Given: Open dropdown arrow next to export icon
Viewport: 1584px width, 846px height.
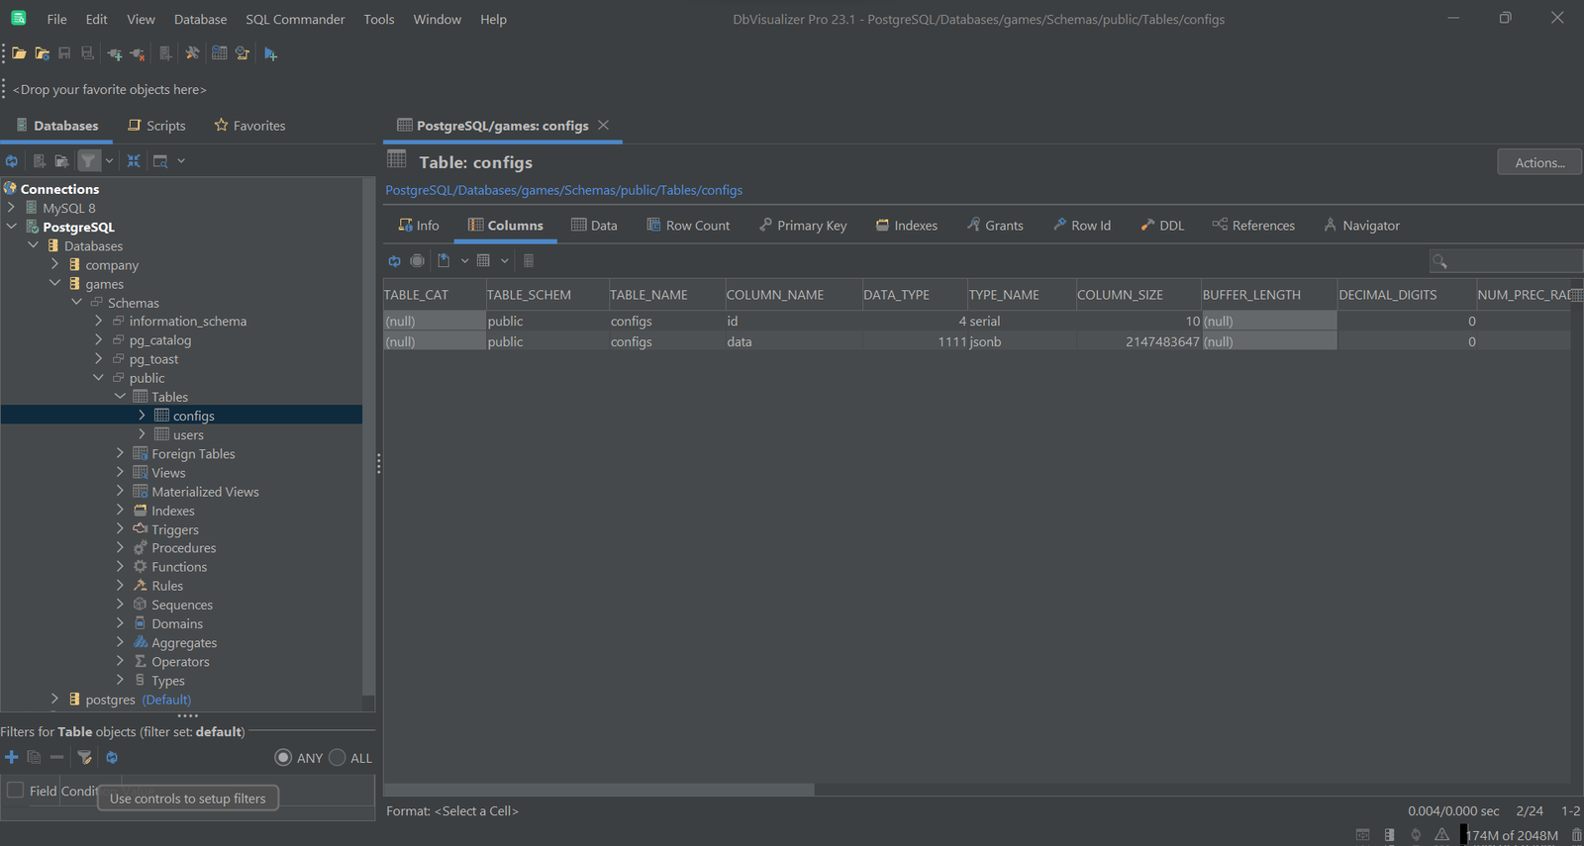Looking at the screenshot, I should point(464,260).
